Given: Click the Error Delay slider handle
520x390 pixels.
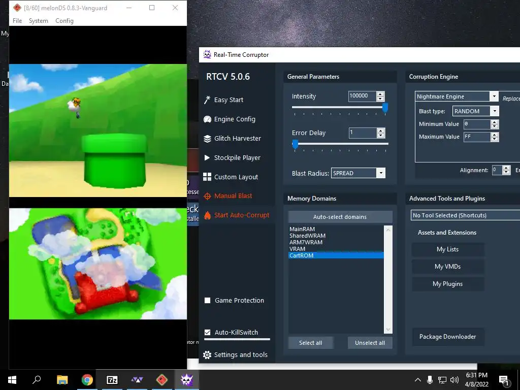Looking at the screenshot, I should tap(295, 144).
